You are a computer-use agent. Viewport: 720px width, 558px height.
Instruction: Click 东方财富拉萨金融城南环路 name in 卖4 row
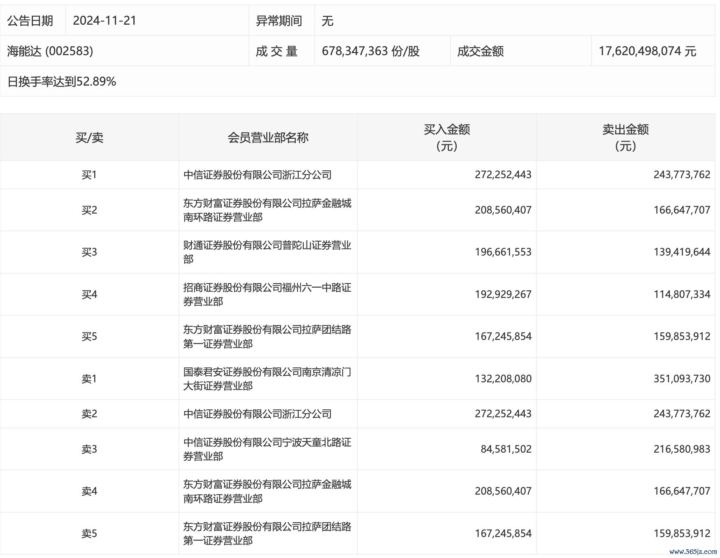267,491
